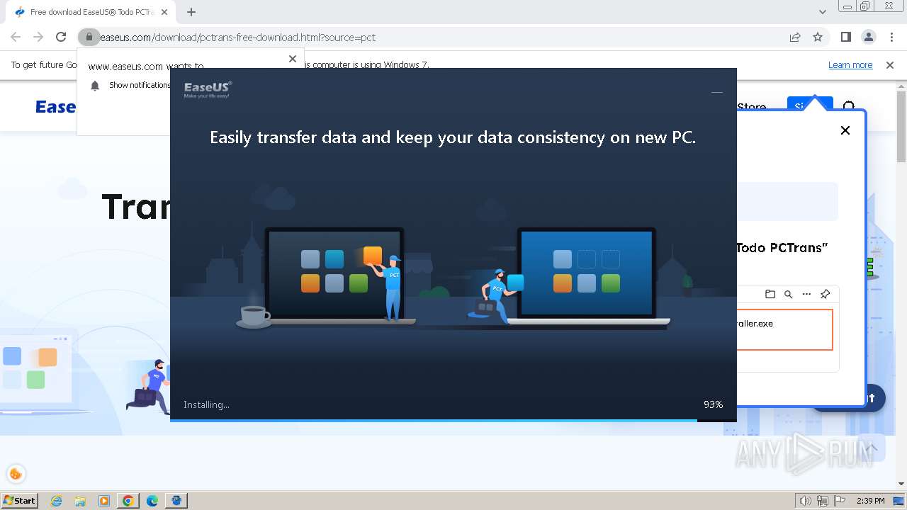Click the pin icon in download guide
Screen dimensions: 907x510
point(825,294)
